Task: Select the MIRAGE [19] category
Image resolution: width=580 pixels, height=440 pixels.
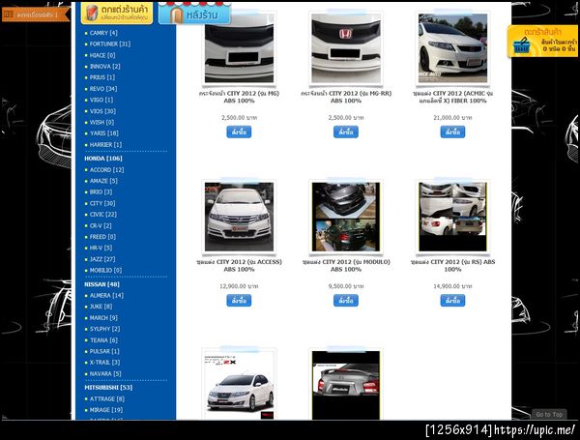Action: coord(105,410)
